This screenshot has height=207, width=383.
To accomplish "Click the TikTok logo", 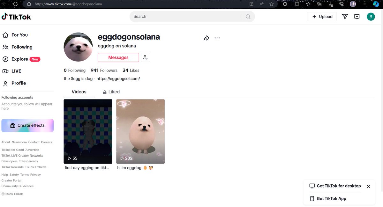I will tap(16, 17).
